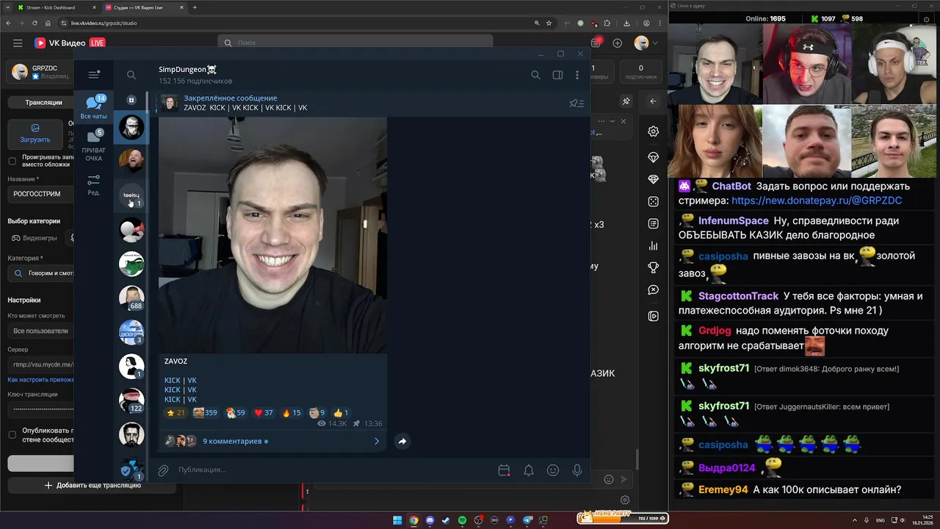This screenshot has height=529, width=940.
Task: Open the chat with the 122 unread badge
Action: 131,400
